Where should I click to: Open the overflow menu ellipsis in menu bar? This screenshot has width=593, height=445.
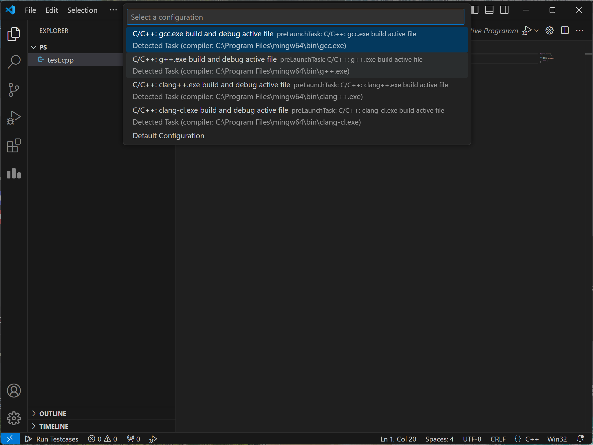pos(113,10)
